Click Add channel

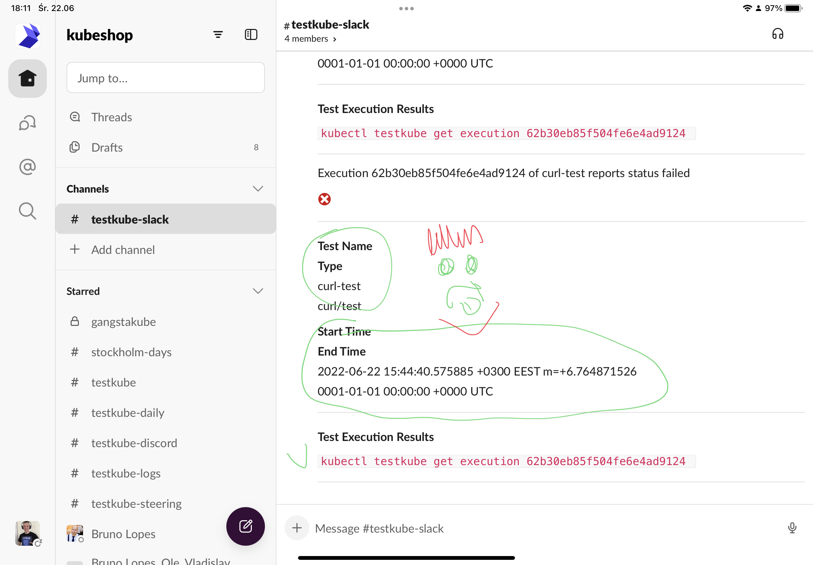click(x=123, y=249)
